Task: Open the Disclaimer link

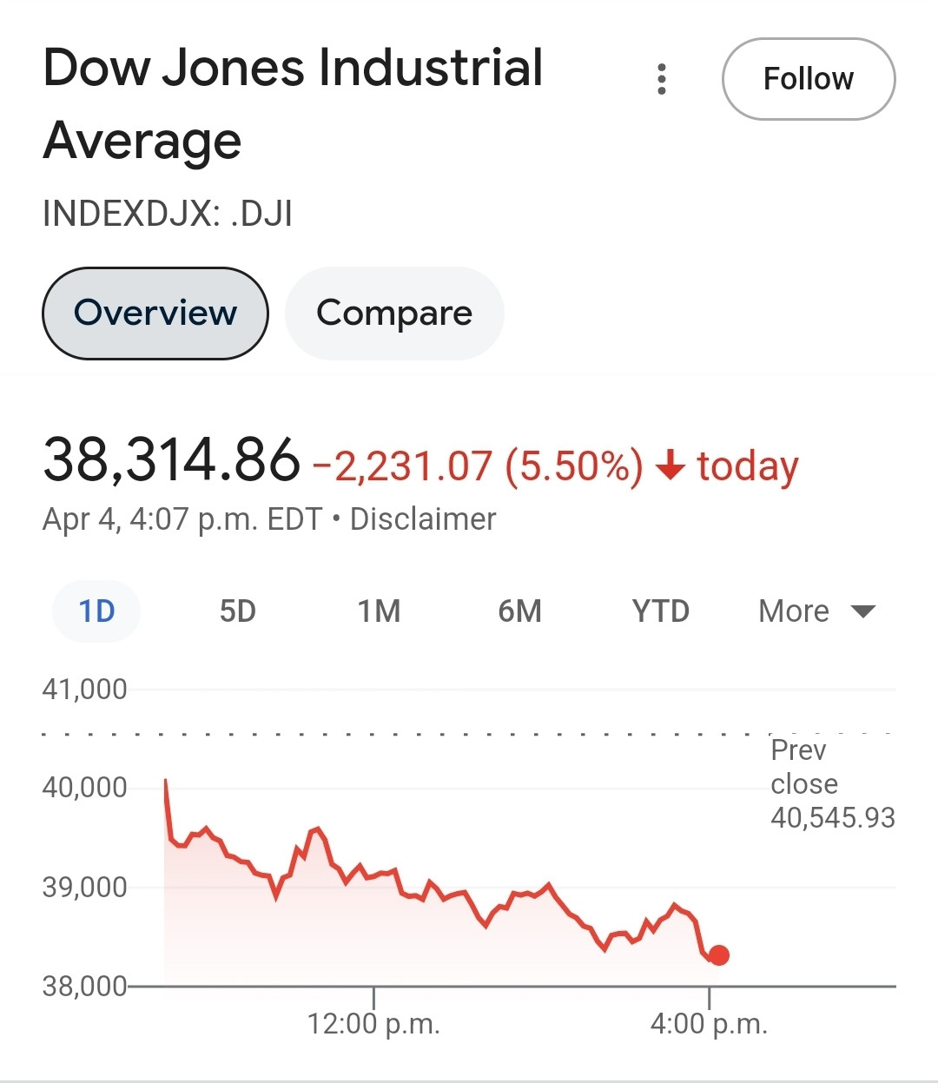Action: point(423,519)
